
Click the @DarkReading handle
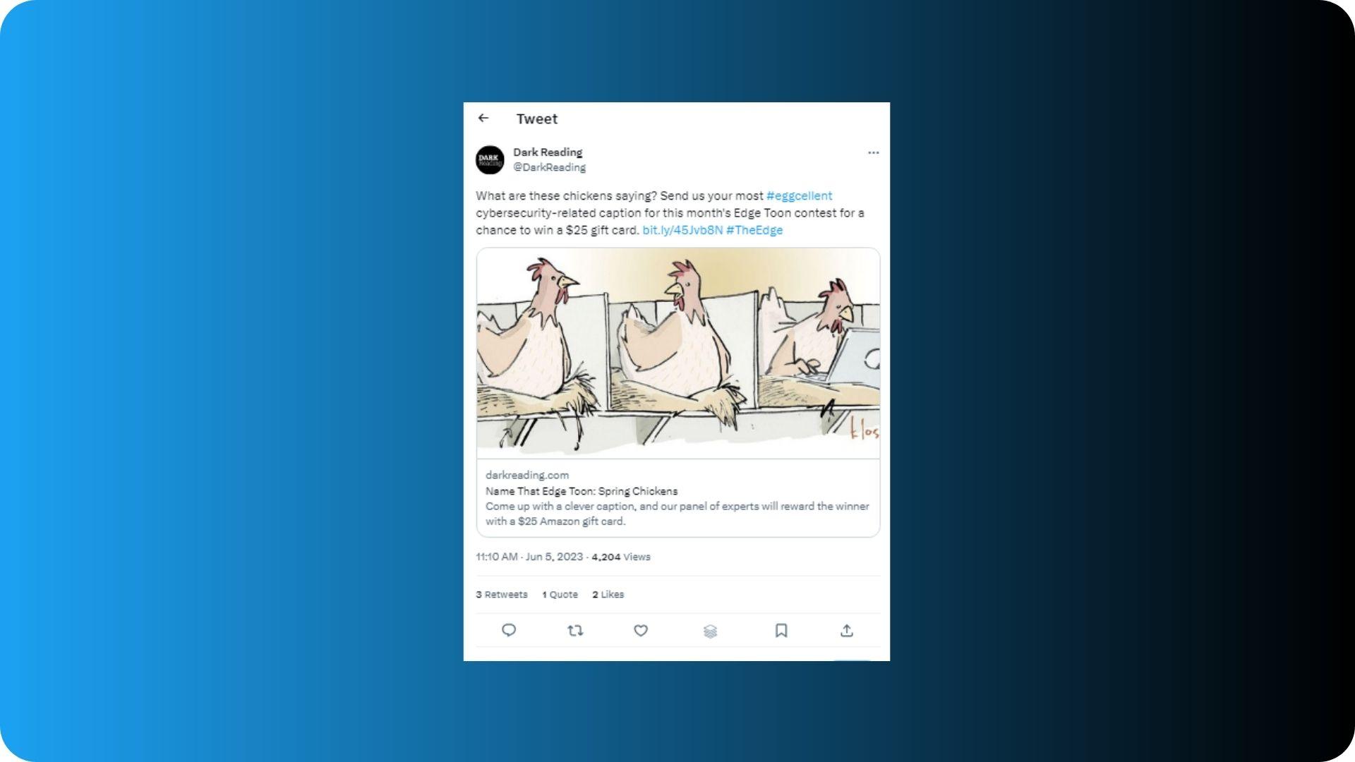550,167
